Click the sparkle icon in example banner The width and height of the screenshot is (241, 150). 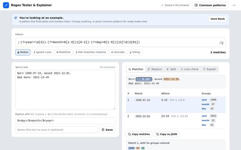coord(16,18)
